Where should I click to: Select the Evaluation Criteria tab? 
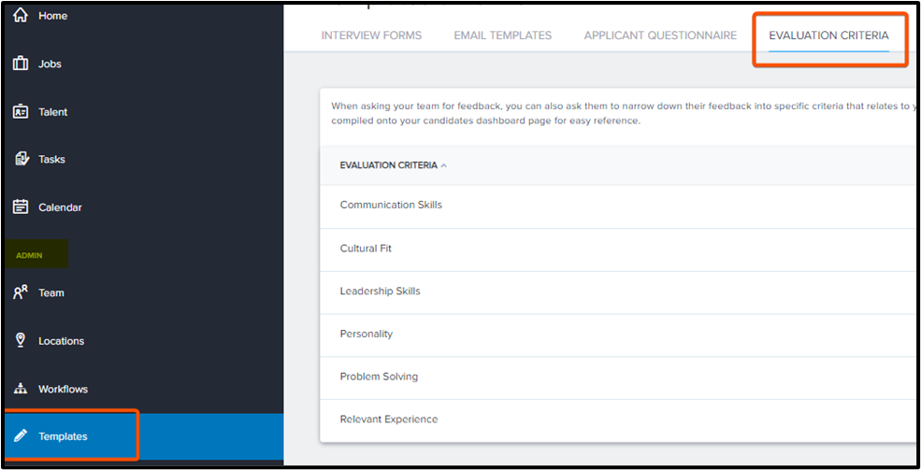[x=828, y=36]
